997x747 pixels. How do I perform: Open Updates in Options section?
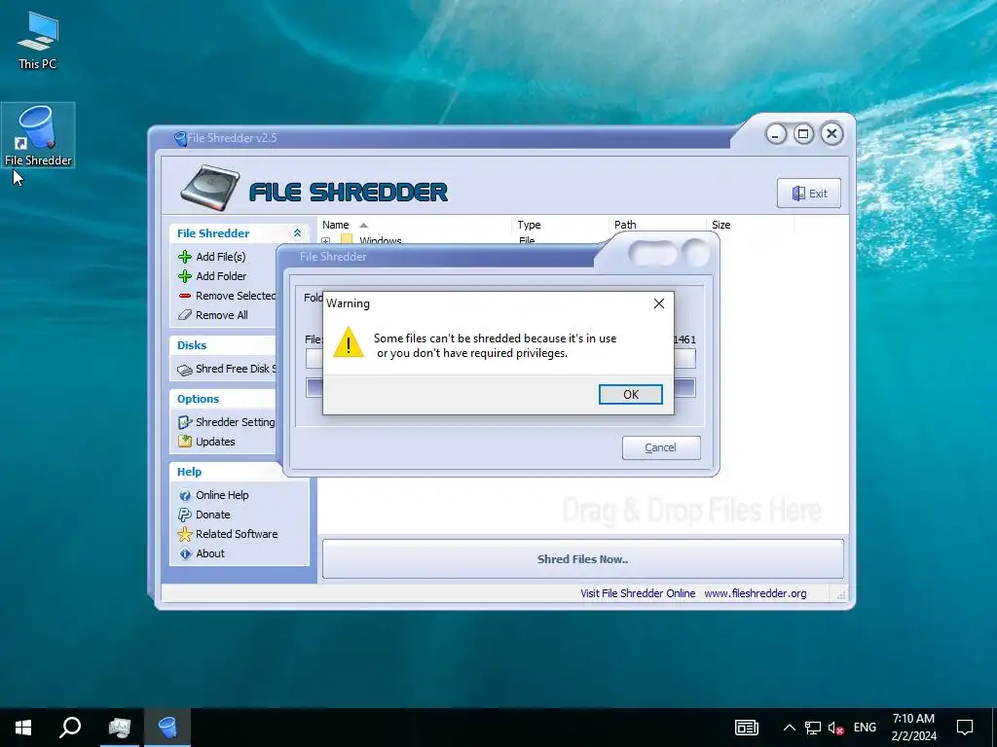click(x=215, y=442)
